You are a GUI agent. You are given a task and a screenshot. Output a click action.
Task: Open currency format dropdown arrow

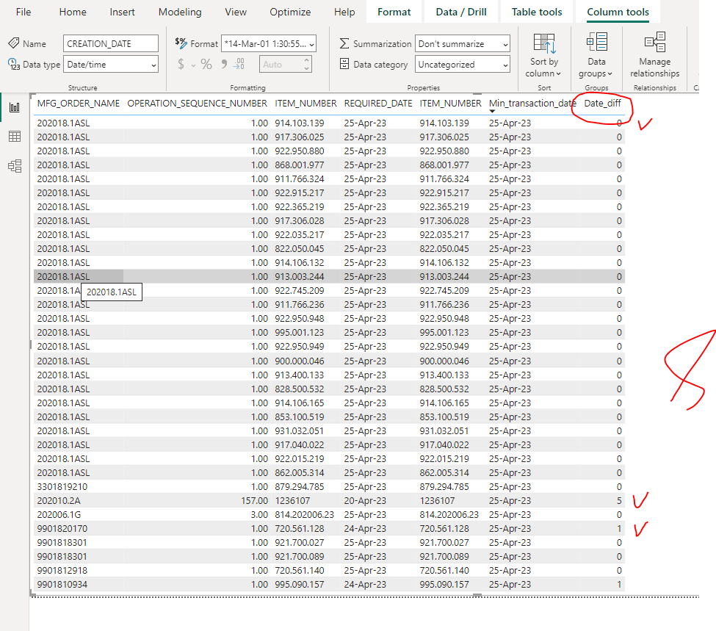[x=193, y=65]
